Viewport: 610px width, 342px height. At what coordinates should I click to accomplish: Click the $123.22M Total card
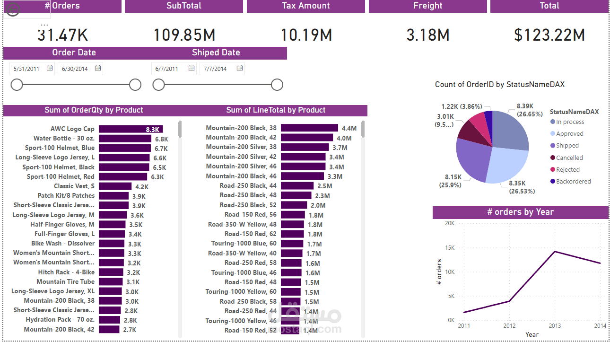tap(549, 35)
